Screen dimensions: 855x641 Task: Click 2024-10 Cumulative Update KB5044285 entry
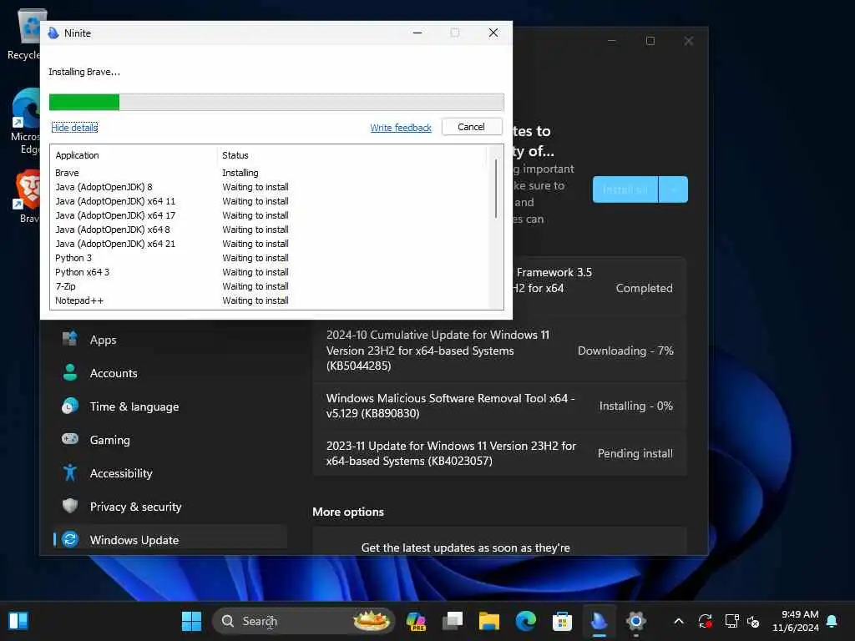[499, 351]
